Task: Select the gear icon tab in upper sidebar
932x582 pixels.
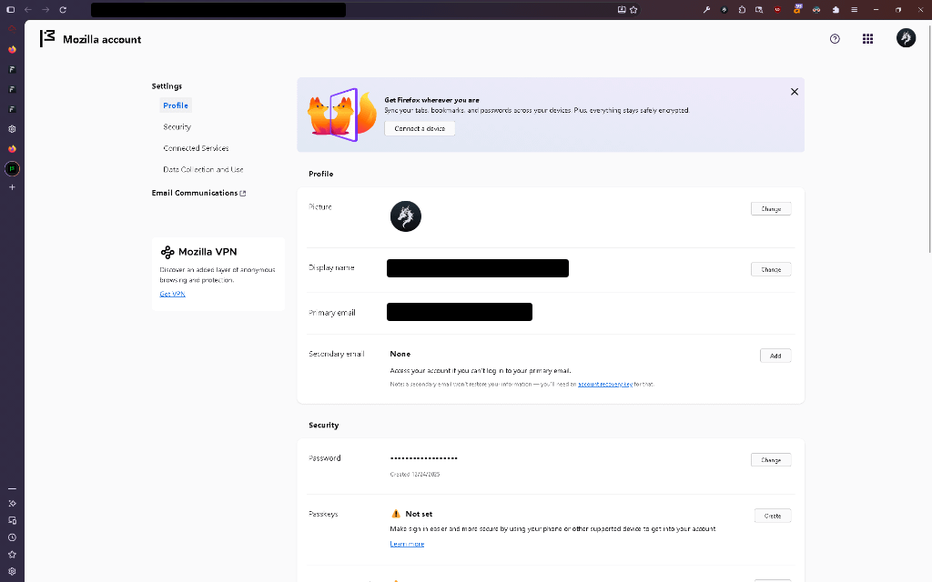Action: [12, 129]
